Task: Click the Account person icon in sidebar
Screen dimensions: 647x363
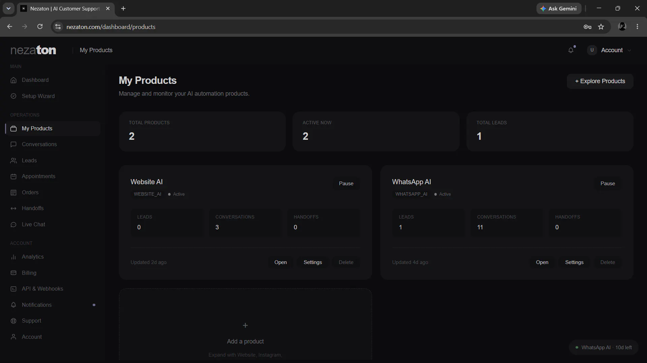Action: coord(13,337)
